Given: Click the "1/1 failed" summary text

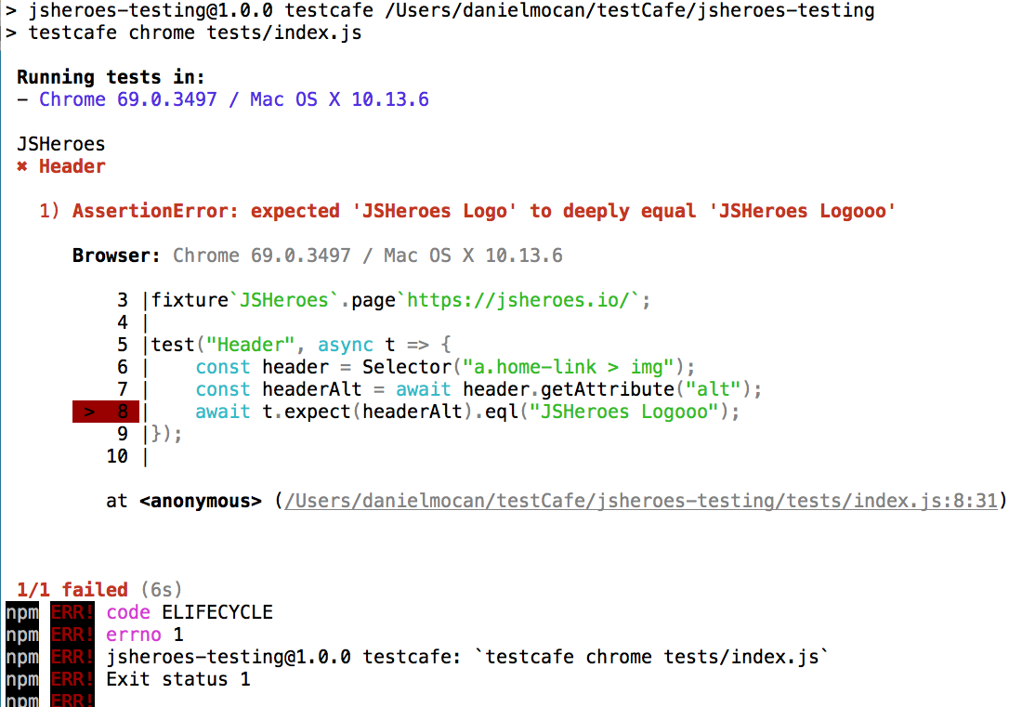Looking at the screenshot, I should coord(72,590).
